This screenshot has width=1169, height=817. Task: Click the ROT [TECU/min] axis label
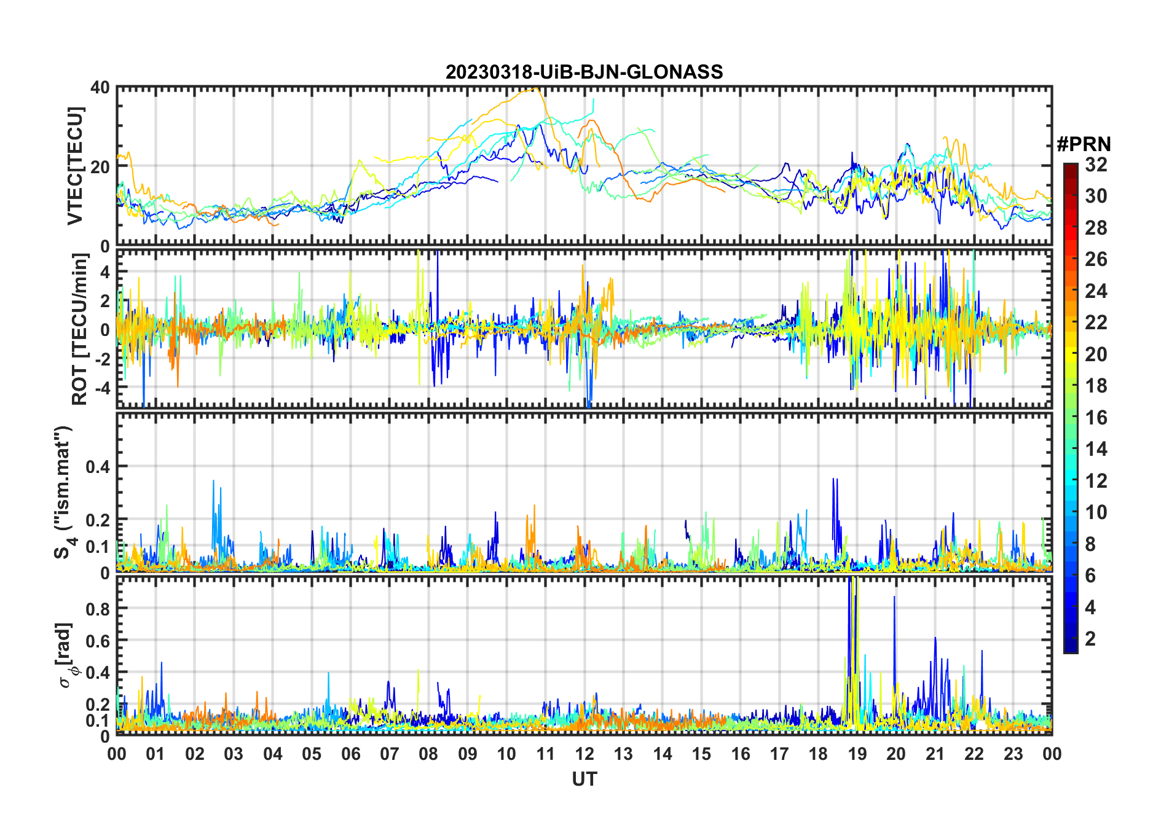pyautogui.click(x=80, y=329)
